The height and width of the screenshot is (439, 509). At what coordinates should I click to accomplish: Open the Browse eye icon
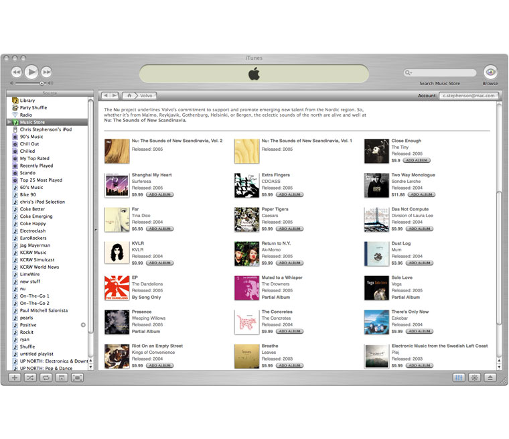click(x=490, y=72)
